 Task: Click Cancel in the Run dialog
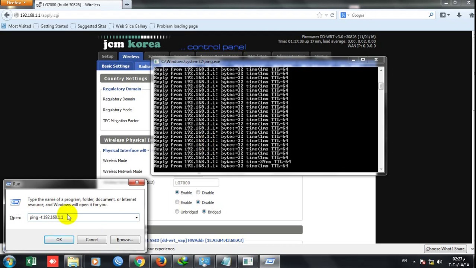(92, 240)
